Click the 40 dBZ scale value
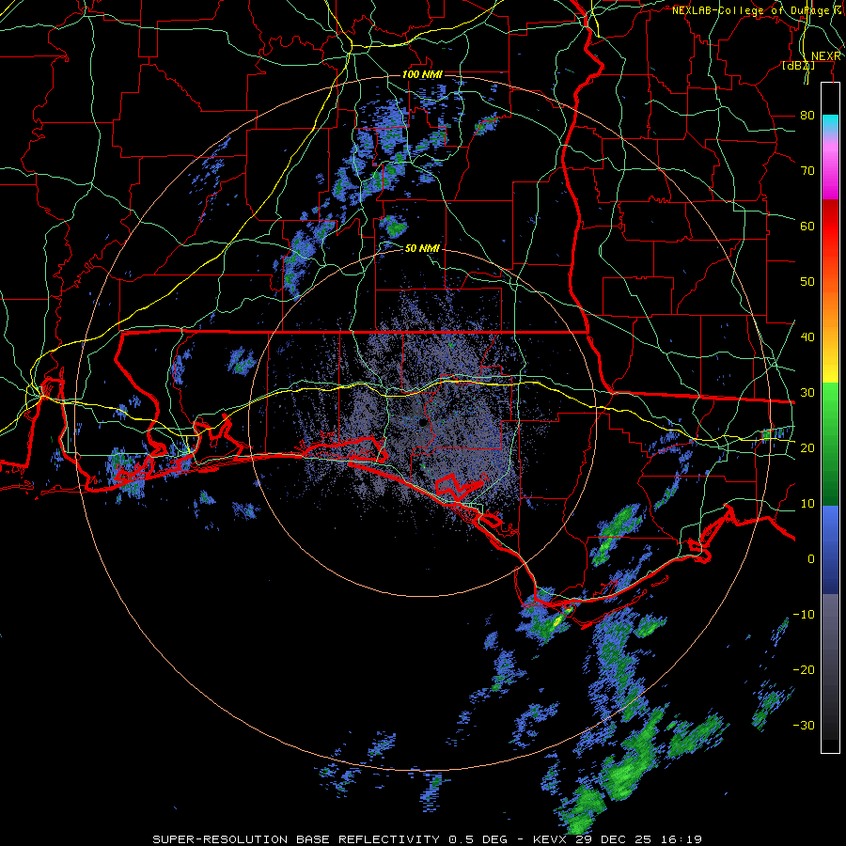Screen dimensions: 846x846 807,337
